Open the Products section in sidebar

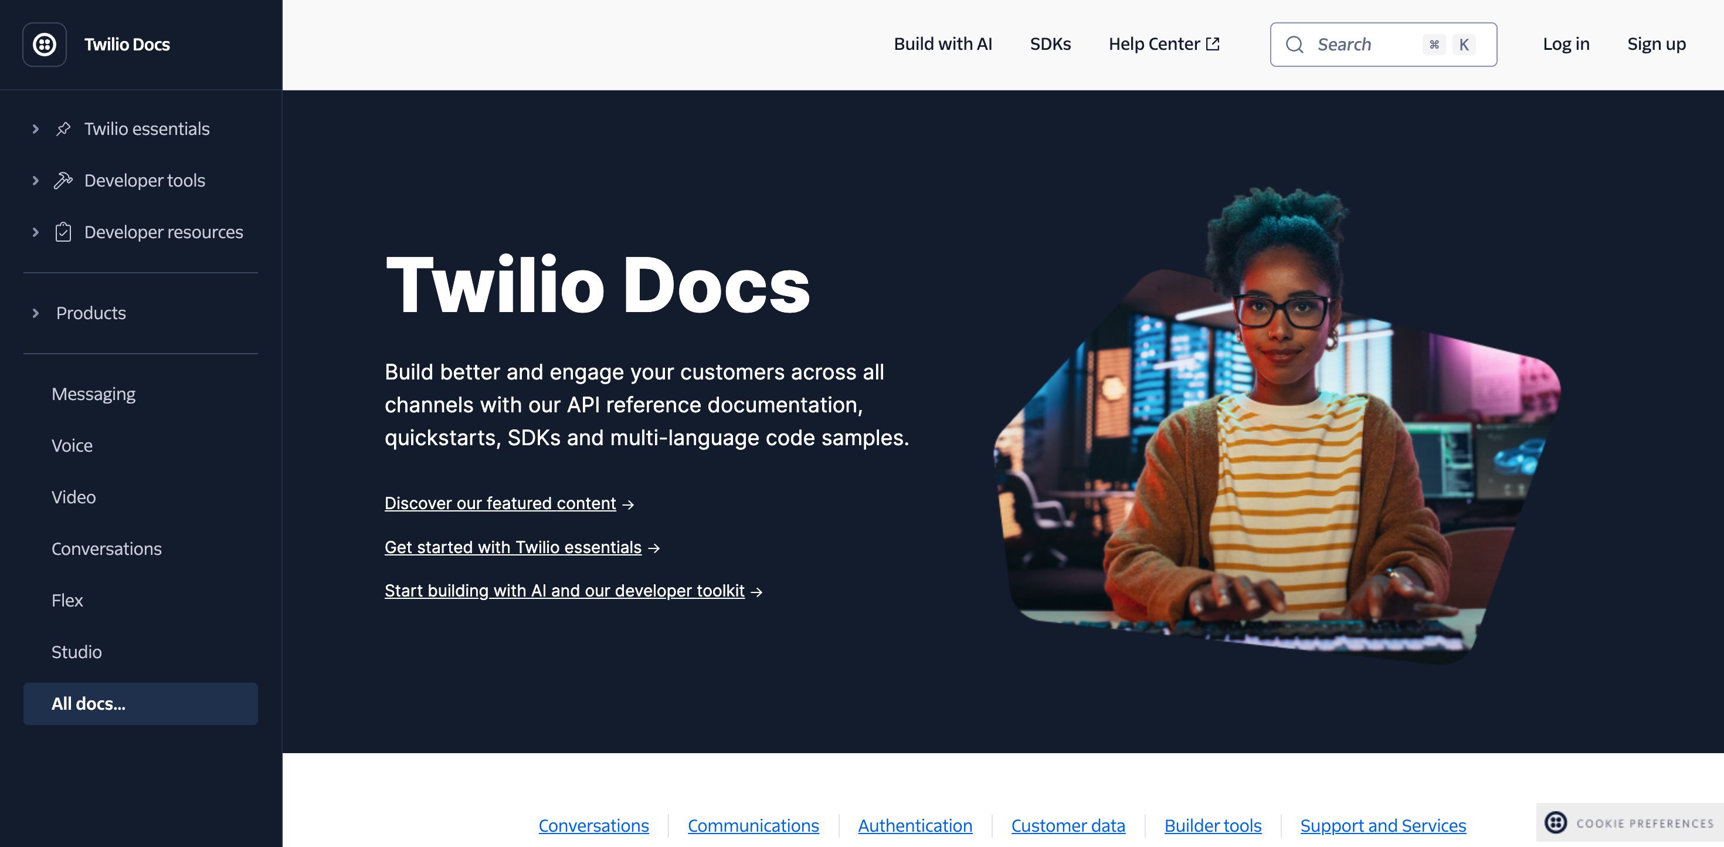point(91,313)
